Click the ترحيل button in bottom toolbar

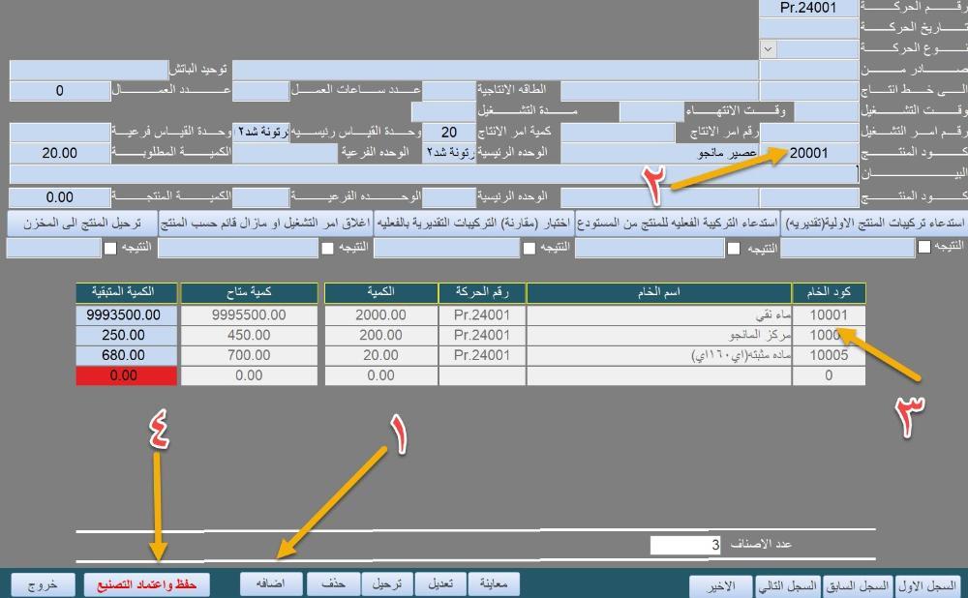[387, 584]
